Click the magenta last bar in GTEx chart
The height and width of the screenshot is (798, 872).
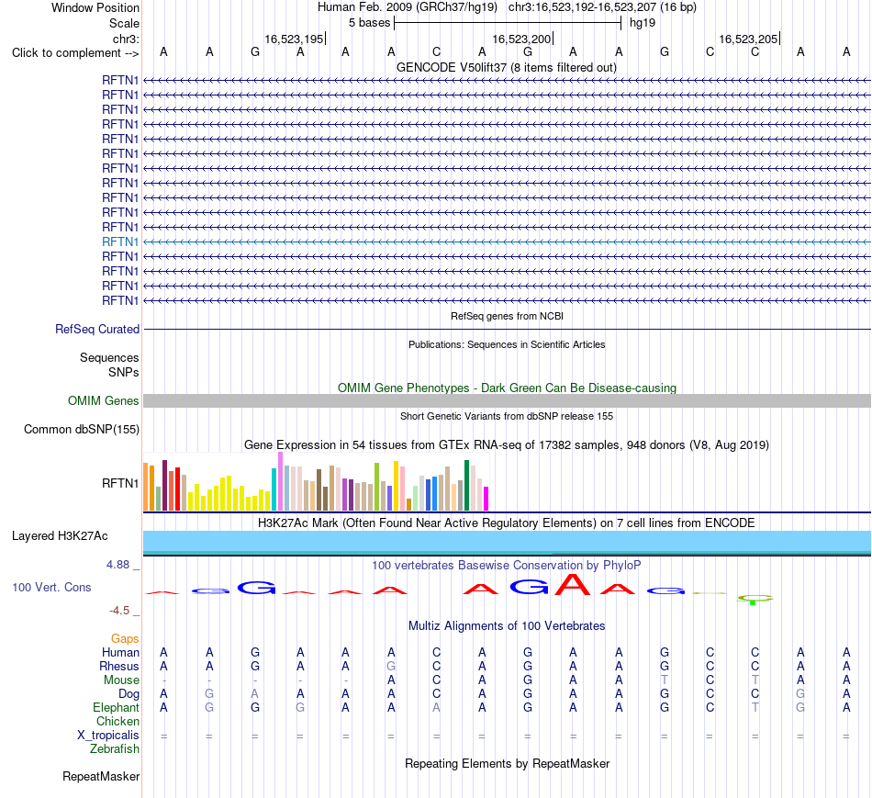tap(486, 499)
